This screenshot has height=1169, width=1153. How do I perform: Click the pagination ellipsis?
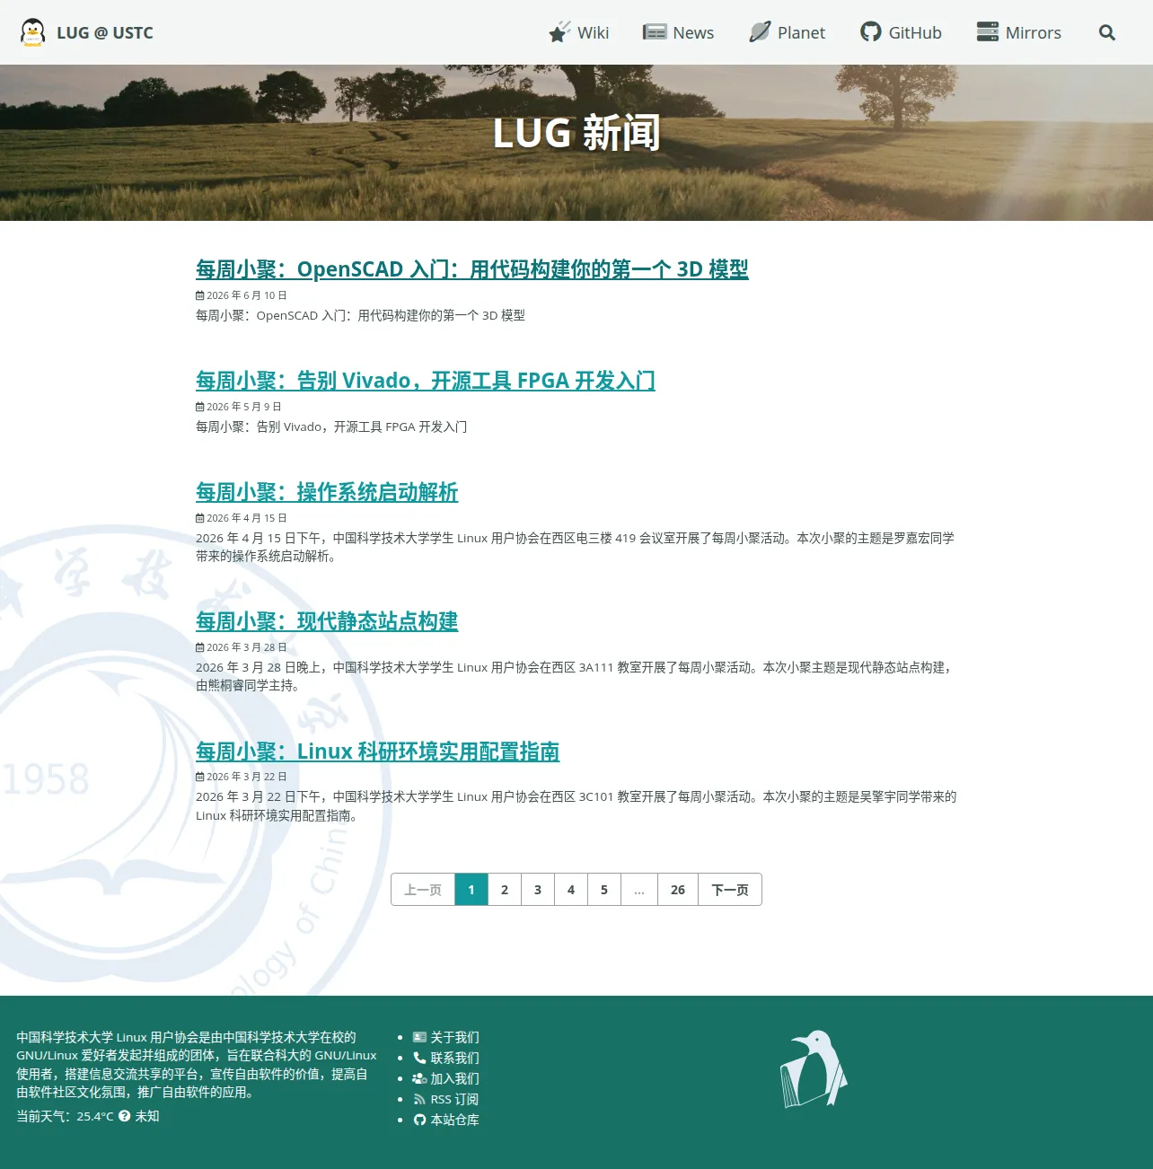(639, 890)
